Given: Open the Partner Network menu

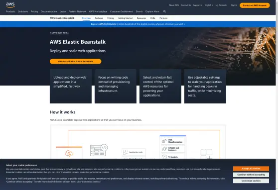Looking at the screenshot, I should click(77, 11).
